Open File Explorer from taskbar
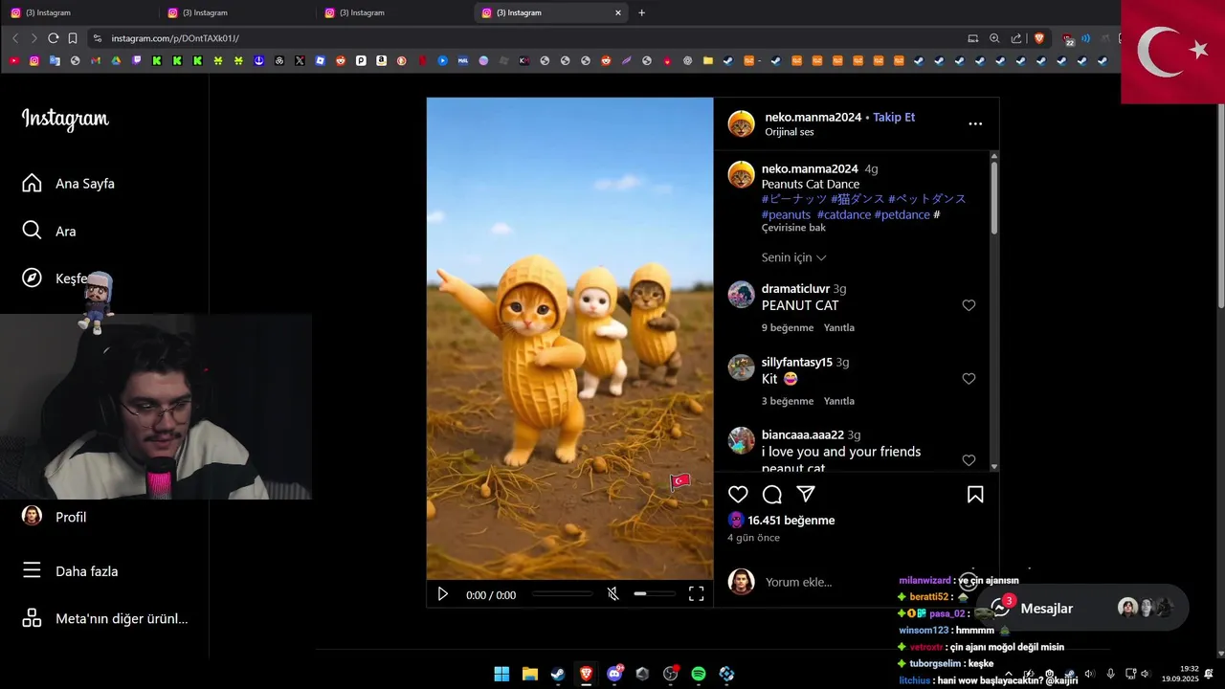Image resolution: width=1225 pixels, height=689 pixels. click(529, 674)
